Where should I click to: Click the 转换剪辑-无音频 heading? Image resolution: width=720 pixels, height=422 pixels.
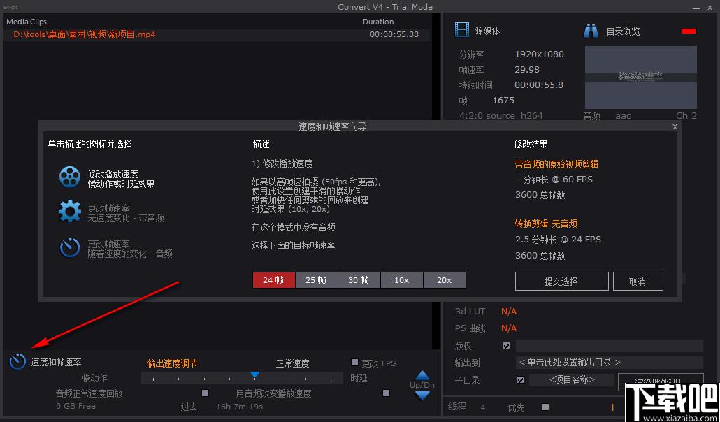(546, 224)
